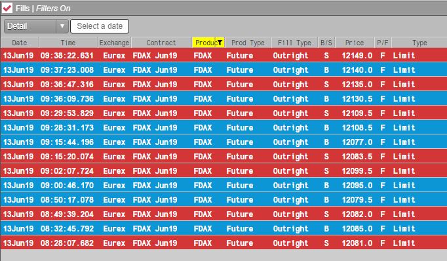The width and height of the screenshot is (447, 261).
Task: Toggle the Fills checkbox in title bar
Action: click(x=7, y=8)
